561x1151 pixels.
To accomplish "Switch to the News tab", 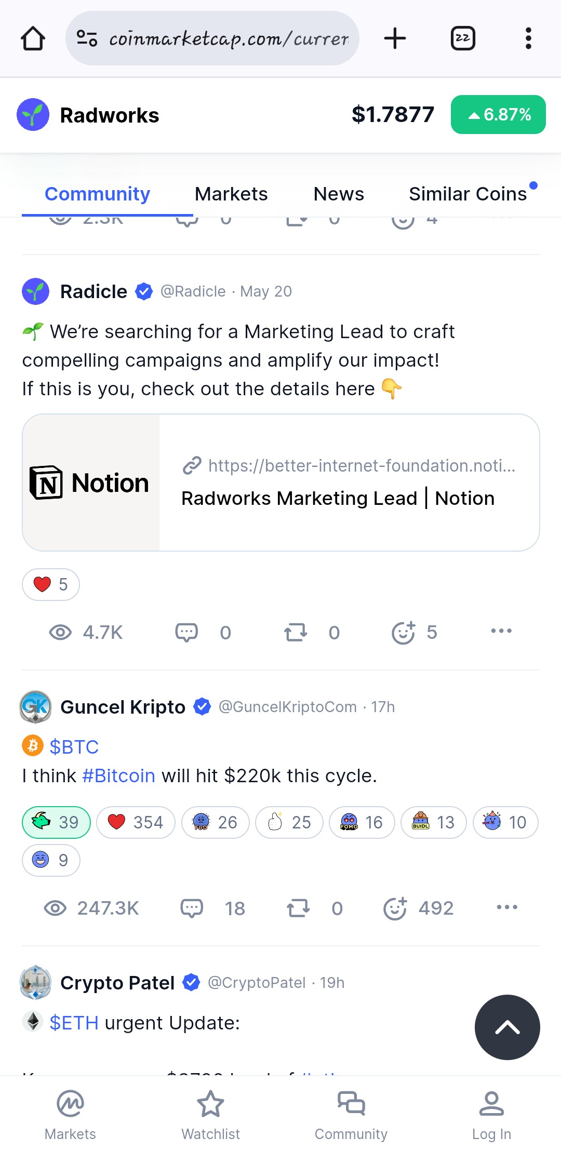I will pyautogui.click(x=339, y=194).
